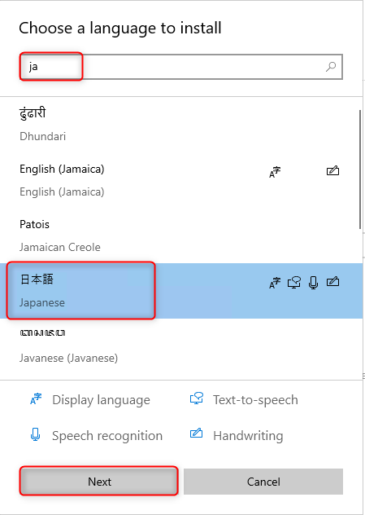Select the English (Jamaica) language row
The image size is (365, 515).
(x=180, y=180)
